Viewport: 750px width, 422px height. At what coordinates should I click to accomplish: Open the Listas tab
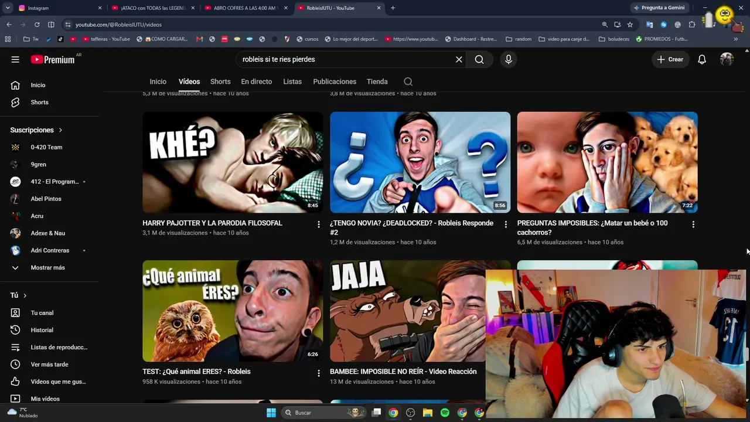292,81
